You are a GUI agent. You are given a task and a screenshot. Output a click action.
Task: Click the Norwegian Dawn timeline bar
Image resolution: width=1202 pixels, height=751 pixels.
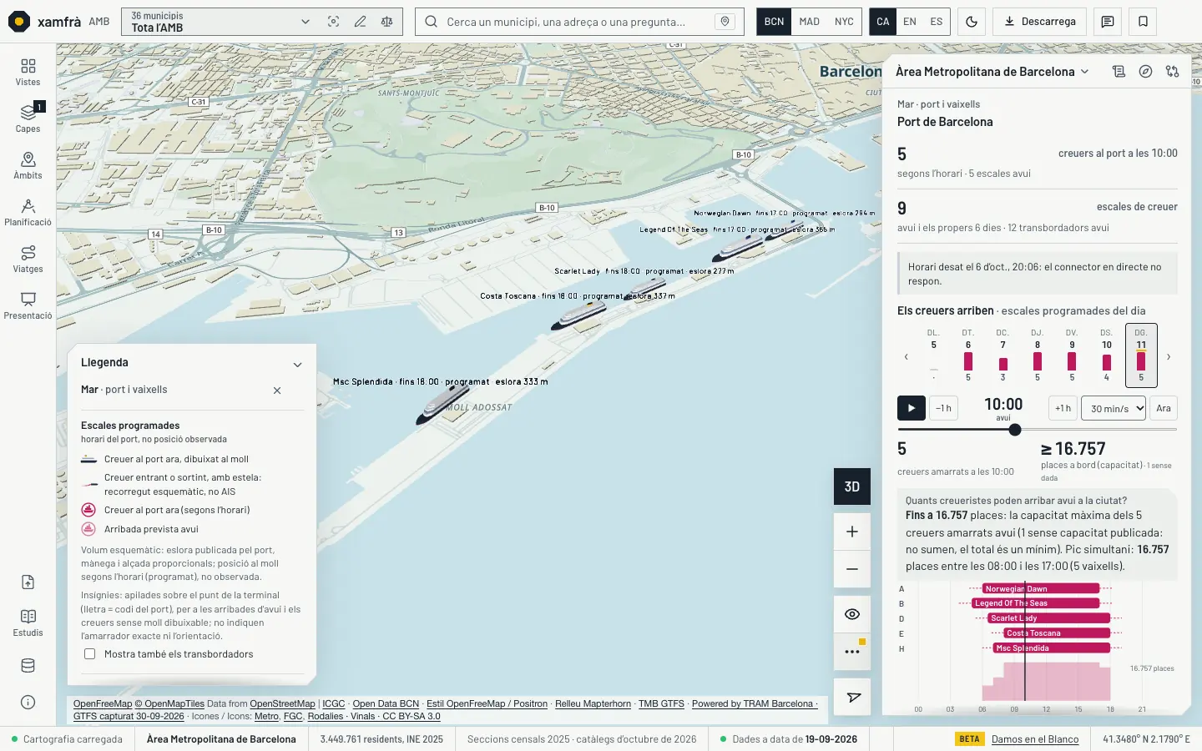pyautogui.click(x=1041, y=588)
